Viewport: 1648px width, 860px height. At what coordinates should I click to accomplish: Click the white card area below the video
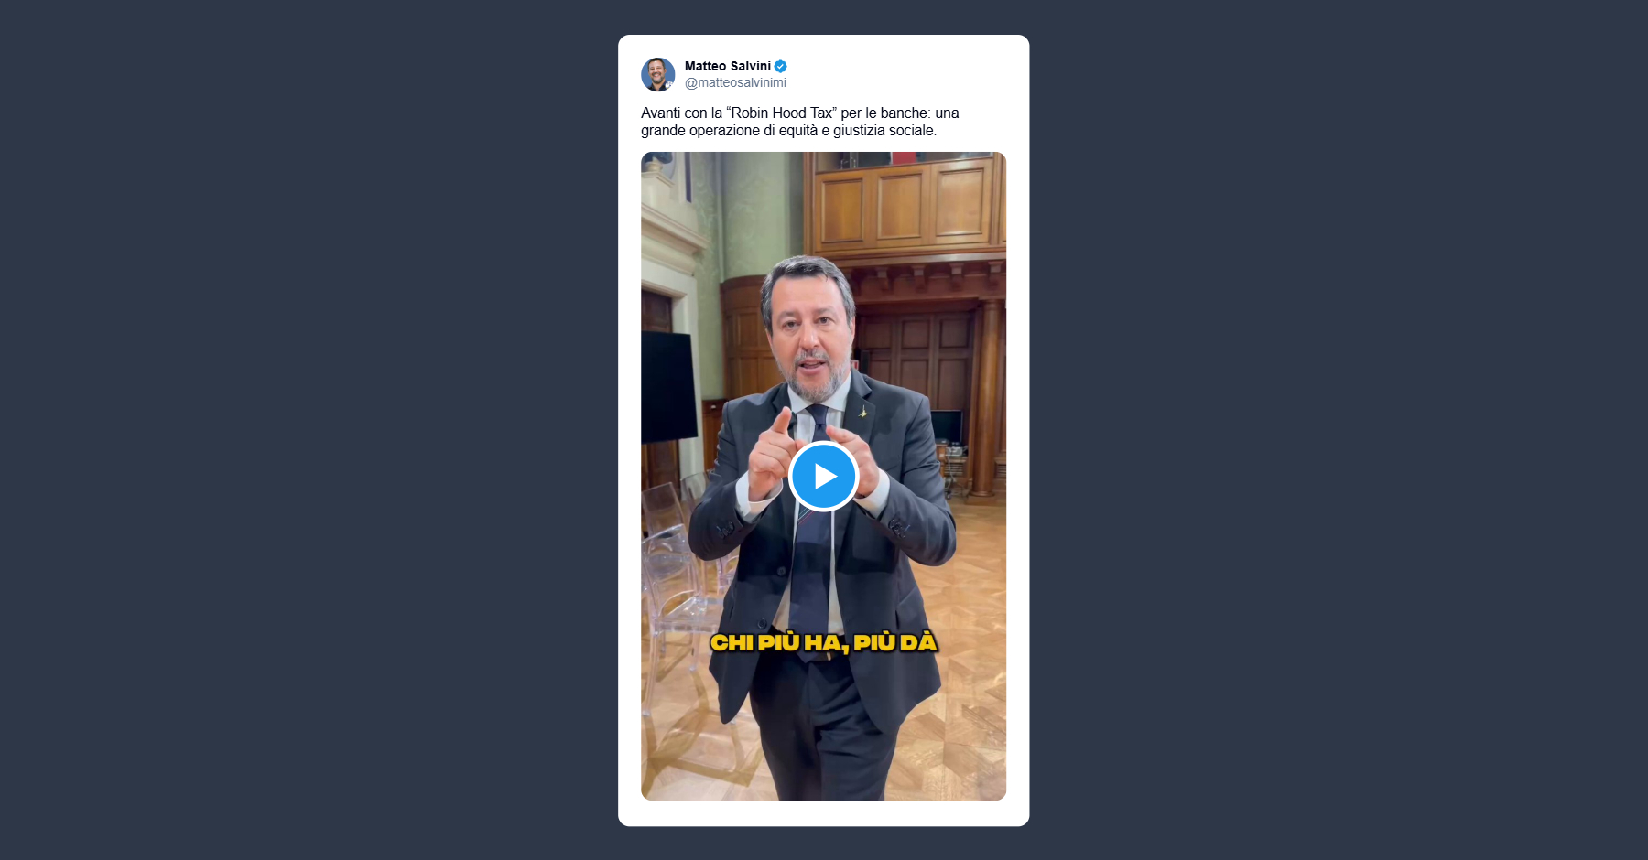pos(823,813)
